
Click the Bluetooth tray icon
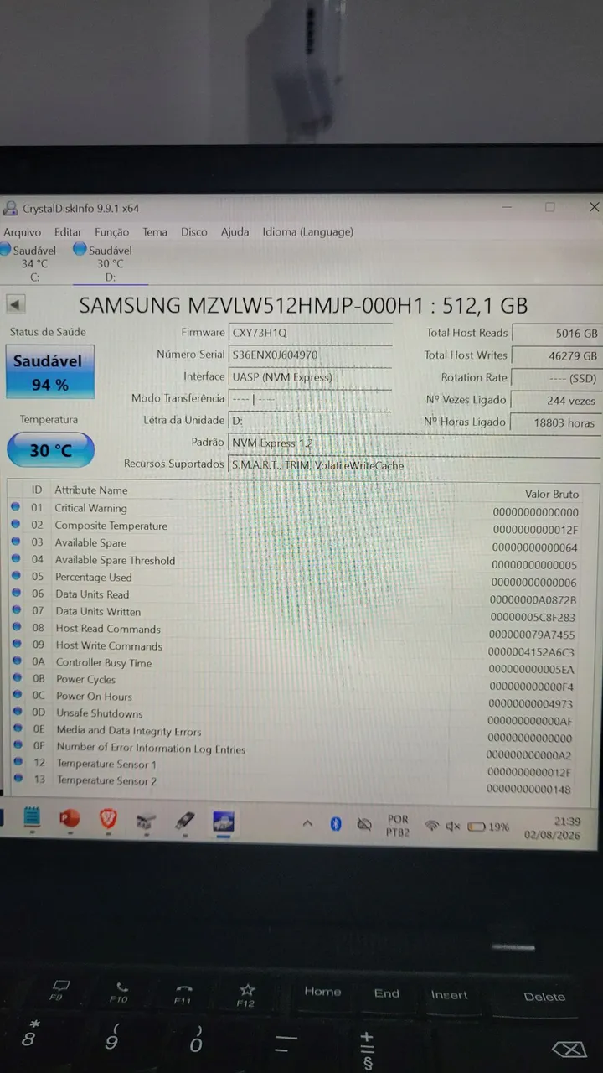[x=336, y=824]
